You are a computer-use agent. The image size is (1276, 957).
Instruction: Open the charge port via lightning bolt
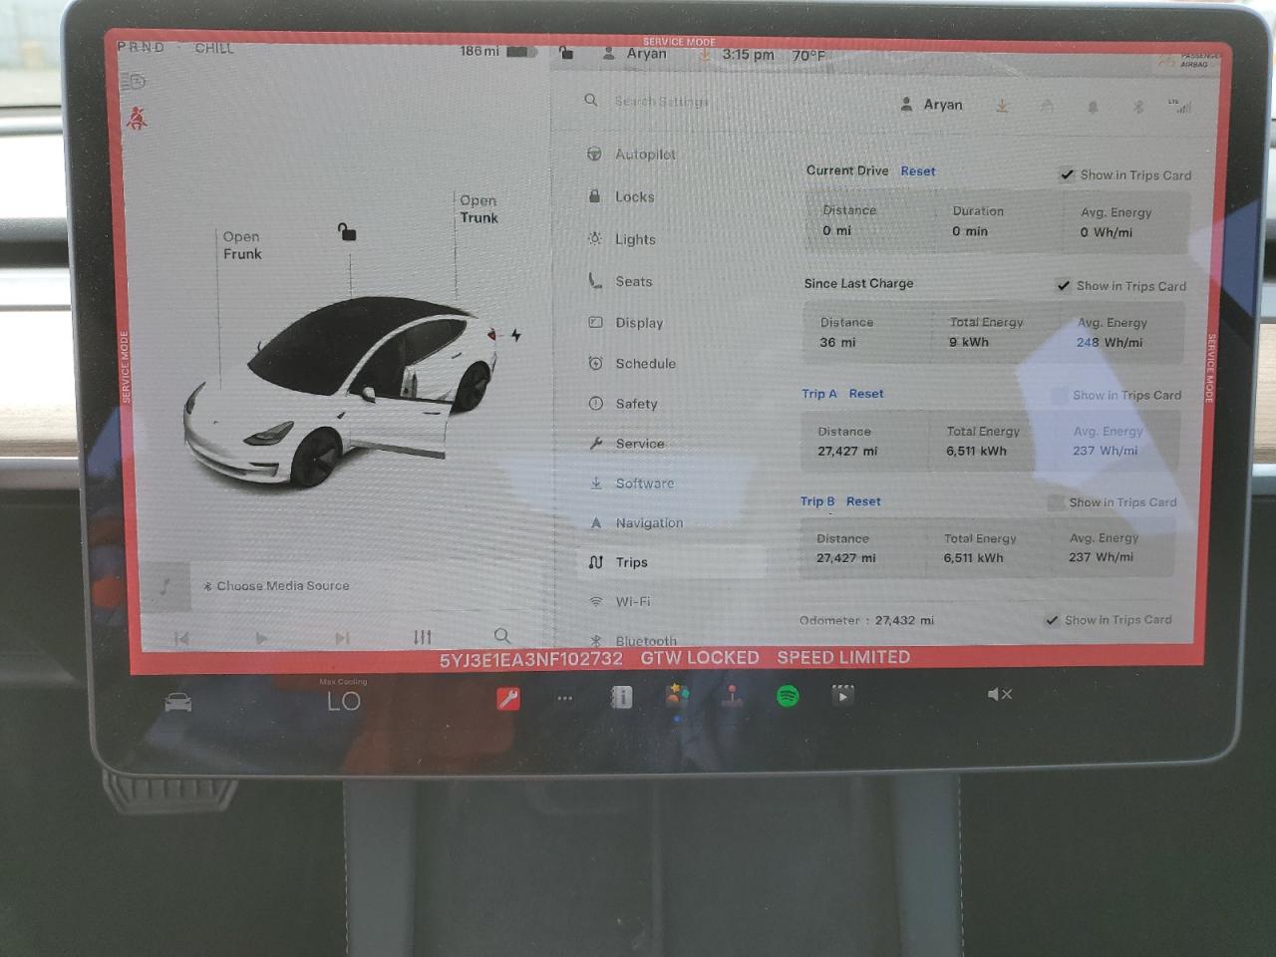tap(516, 335)
